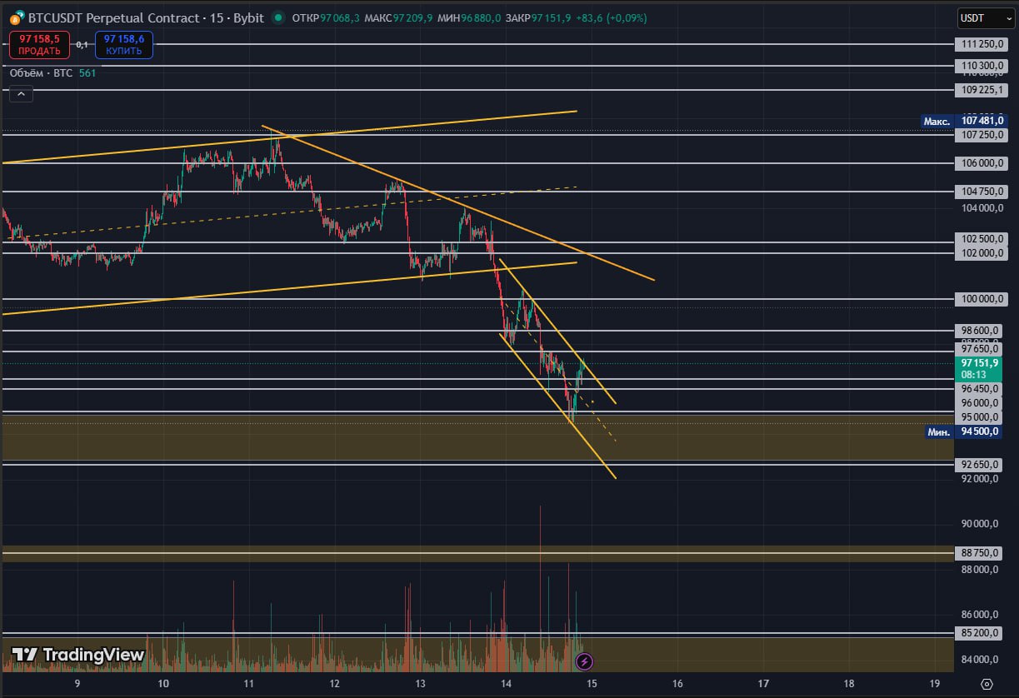Click the 102 000,0 price level label
The width and height of the screenshot is (1019, 698).
click(981, 253)
